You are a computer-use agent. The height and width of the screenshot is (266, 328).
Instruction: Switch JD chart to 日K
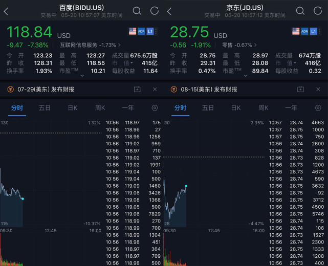pyautogui.click(x=236, y=108)
